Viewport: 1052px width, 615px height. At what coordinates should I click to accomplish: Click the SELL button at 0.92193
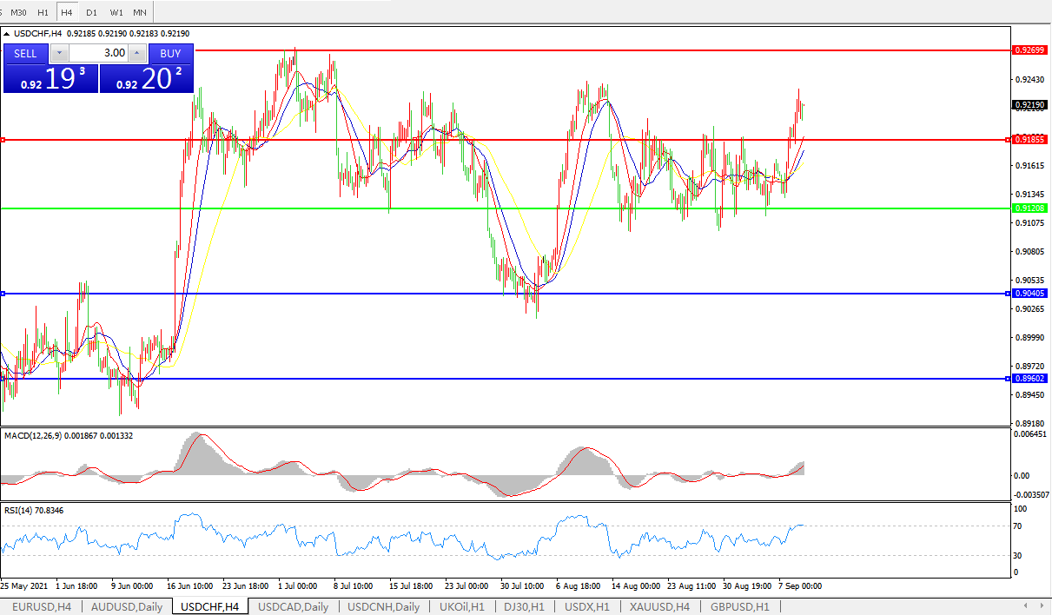tap(25, 53)
